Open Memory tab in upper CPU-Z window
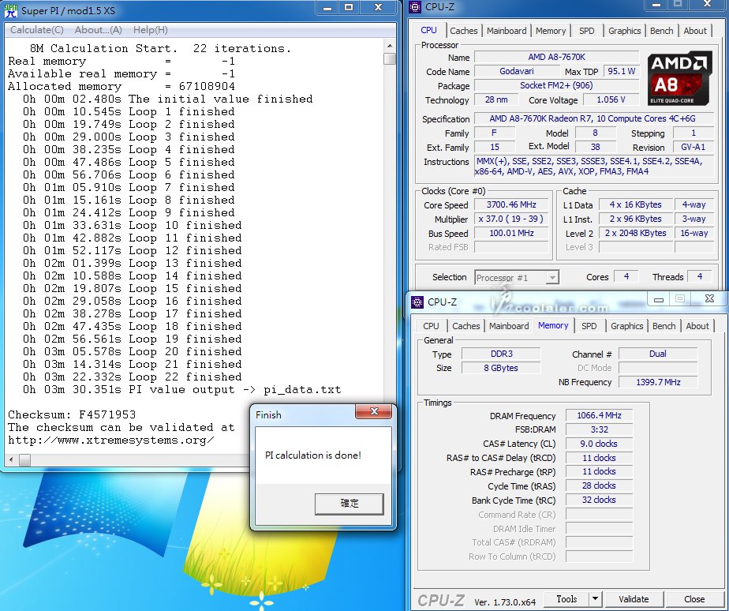Image resolution: width=729 pixels, height=611 pixels. click(x=551, y=31)
